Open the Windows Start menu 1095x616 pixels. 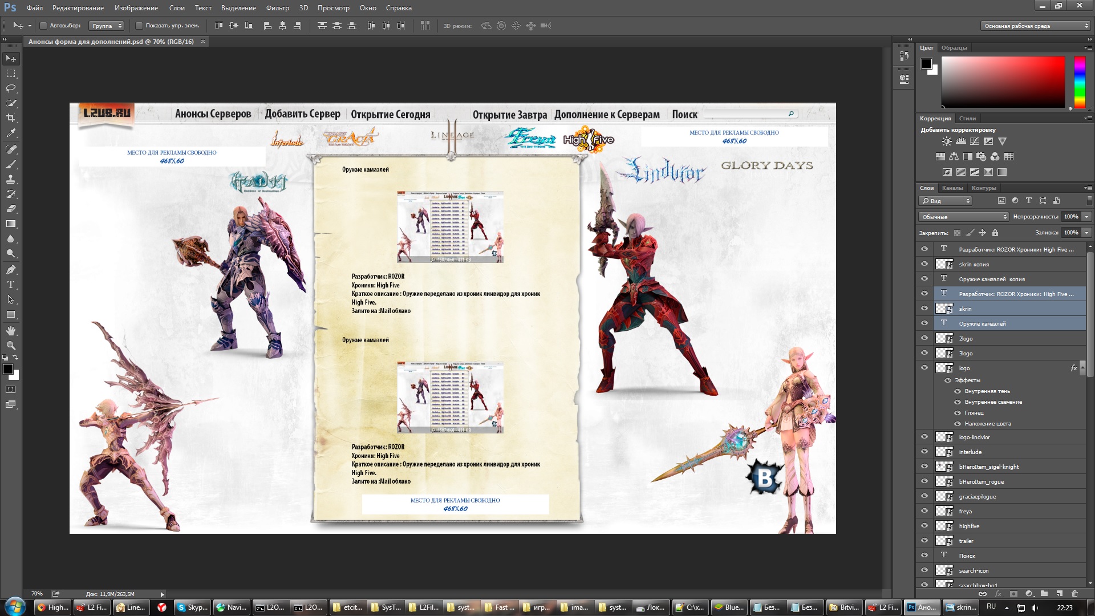pyautogui.click(x=15, y=607)
